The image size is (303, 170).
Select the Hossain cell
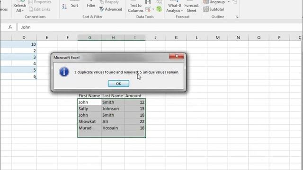113,128
